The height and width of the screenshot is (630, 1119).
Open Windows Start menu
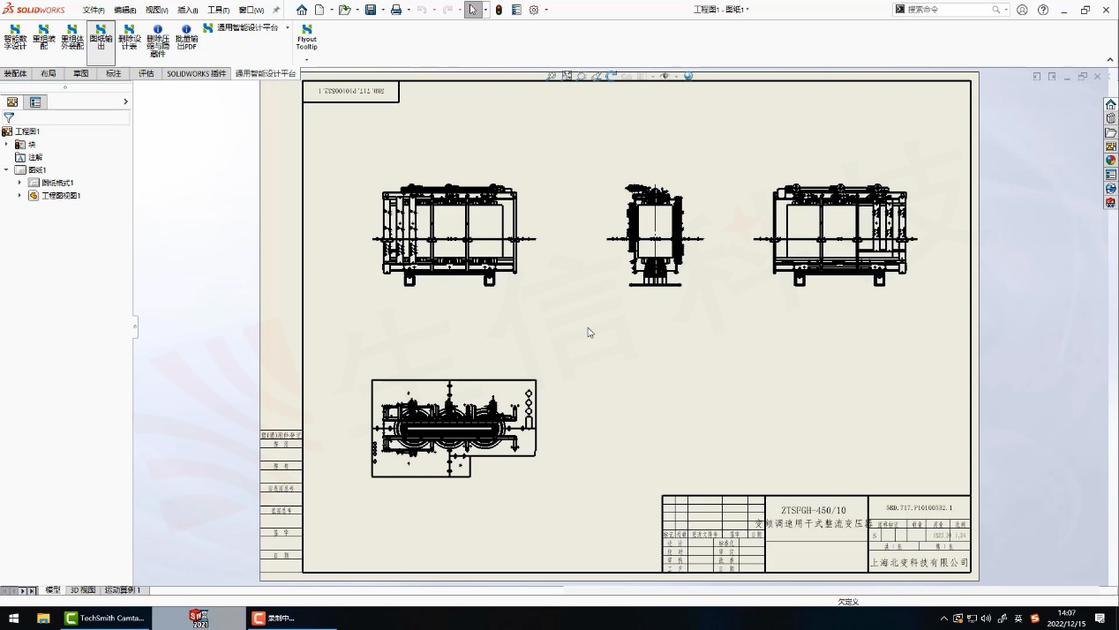(x=13, y=619)
